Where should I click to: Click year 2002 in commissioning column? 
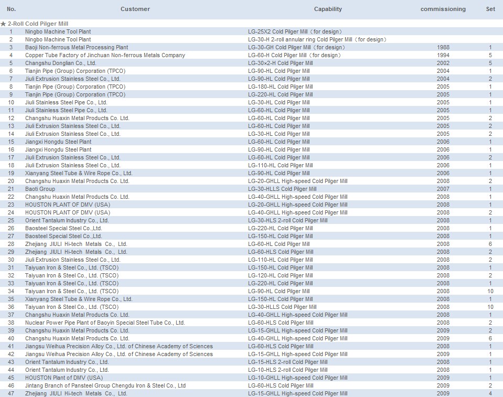(x=443, y=63)
